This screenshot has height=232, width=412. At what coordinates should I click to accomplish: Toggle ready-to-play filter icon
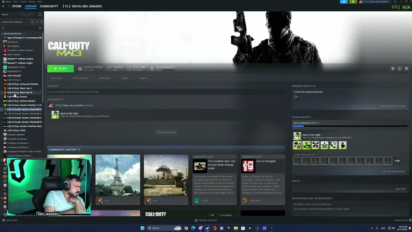coord(42,22)
